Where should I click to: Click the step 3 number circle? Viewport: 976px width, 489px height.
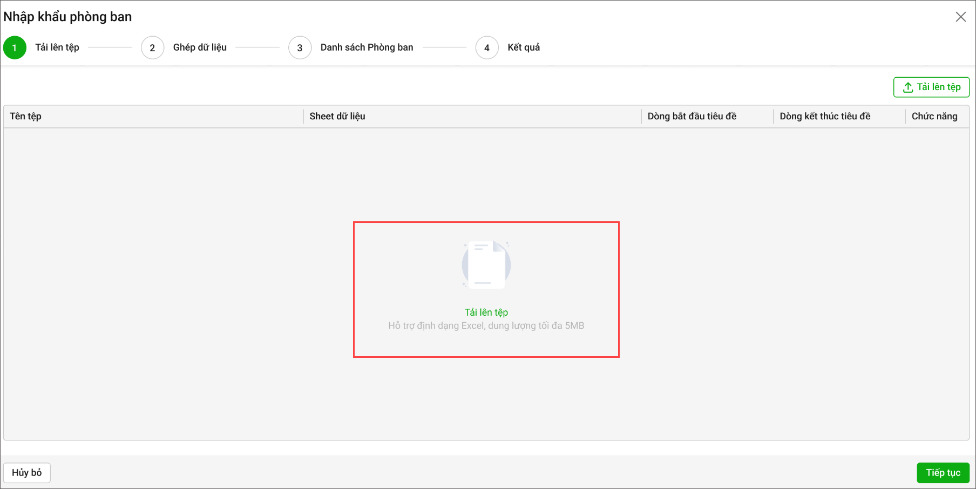point(300,47)
